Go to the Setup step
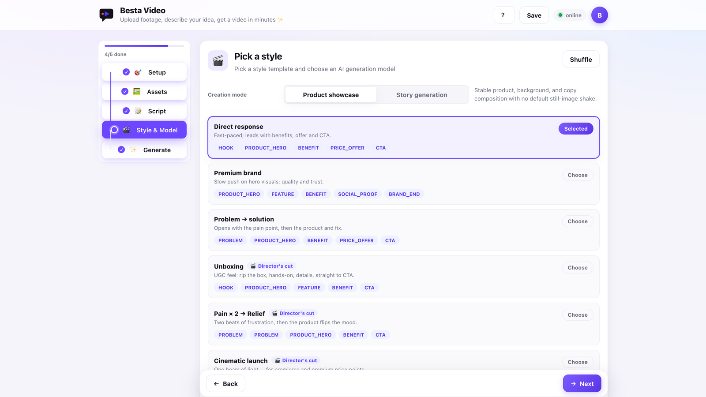 click(x=144, y=72)
